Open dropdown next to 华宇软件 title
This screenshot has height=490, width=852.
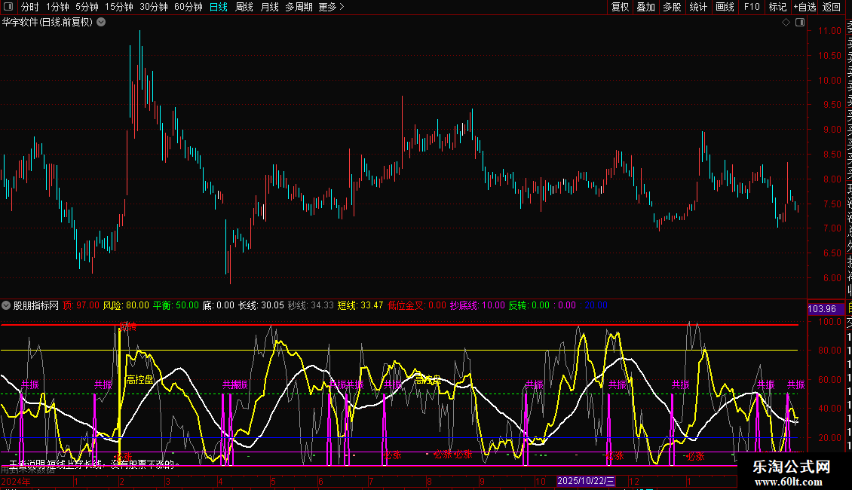(101, 22)
